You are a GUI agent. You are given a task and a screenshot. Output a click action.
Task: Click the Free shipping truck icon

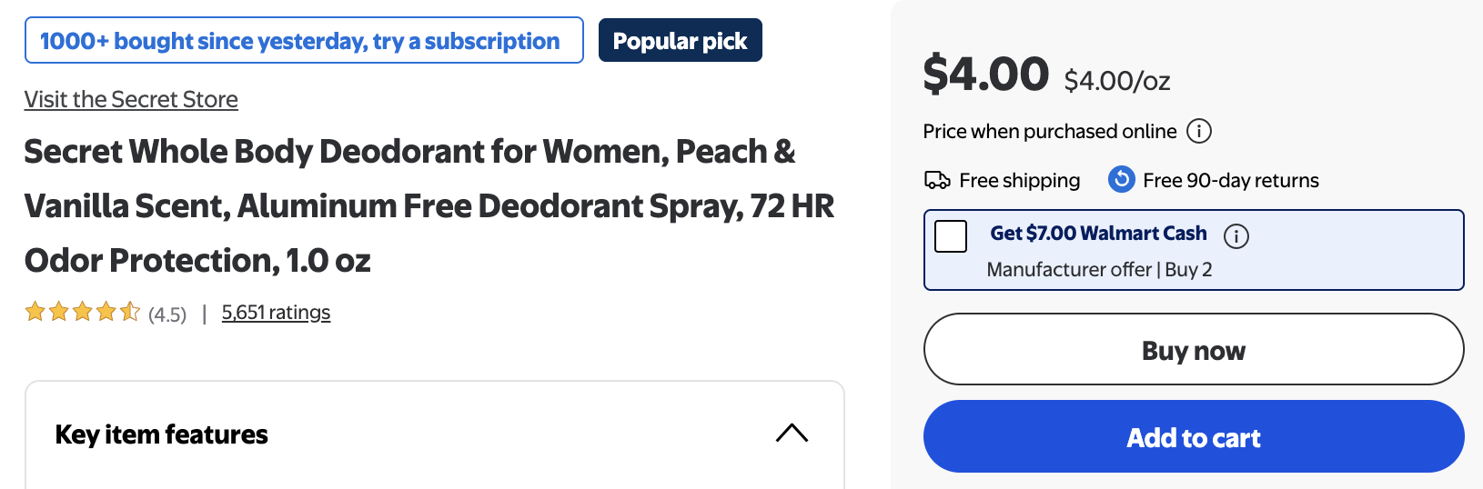[937, 180]
